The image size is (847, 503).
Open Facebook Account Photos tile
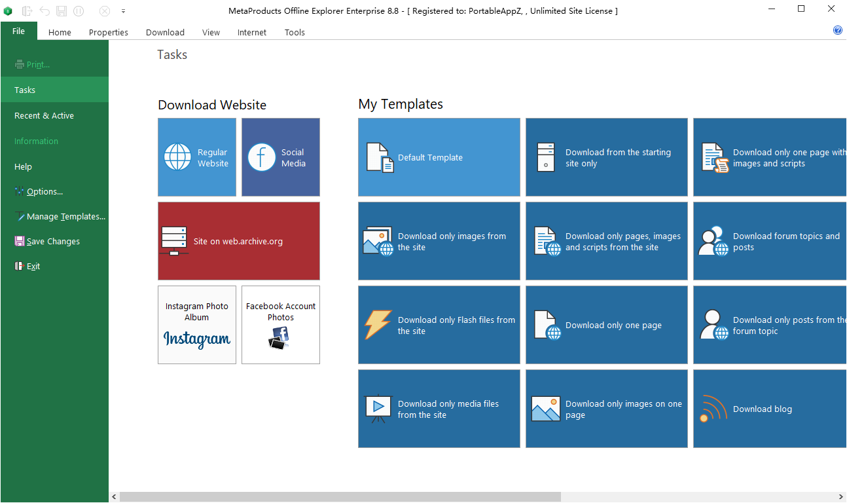[281, 325]
